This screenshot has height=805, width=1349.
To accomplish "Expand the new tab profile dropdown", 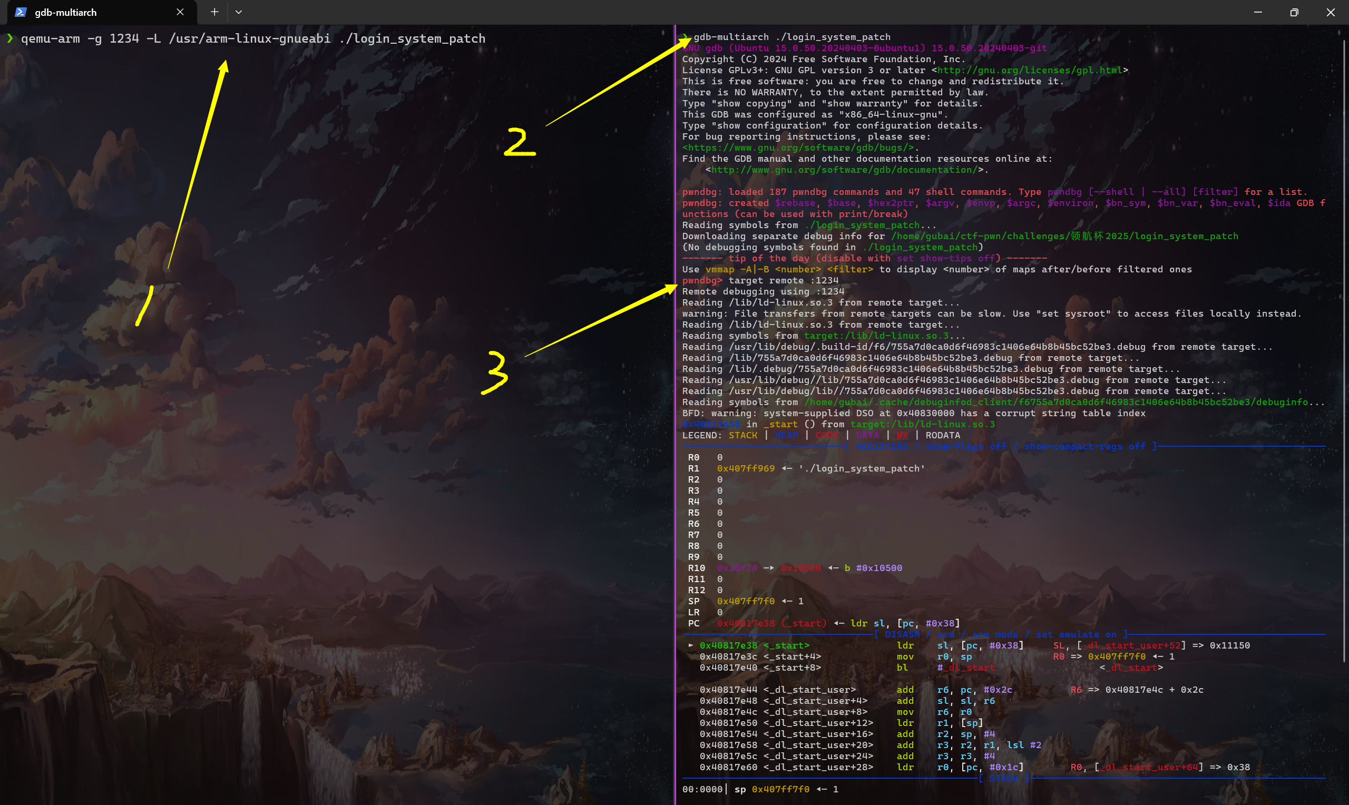I will 239,12.
